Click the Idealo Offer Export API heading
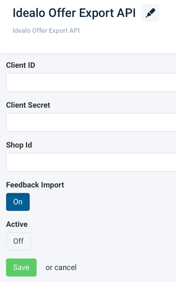The height and width of the screenshot is (282, 176). [74, 14]
